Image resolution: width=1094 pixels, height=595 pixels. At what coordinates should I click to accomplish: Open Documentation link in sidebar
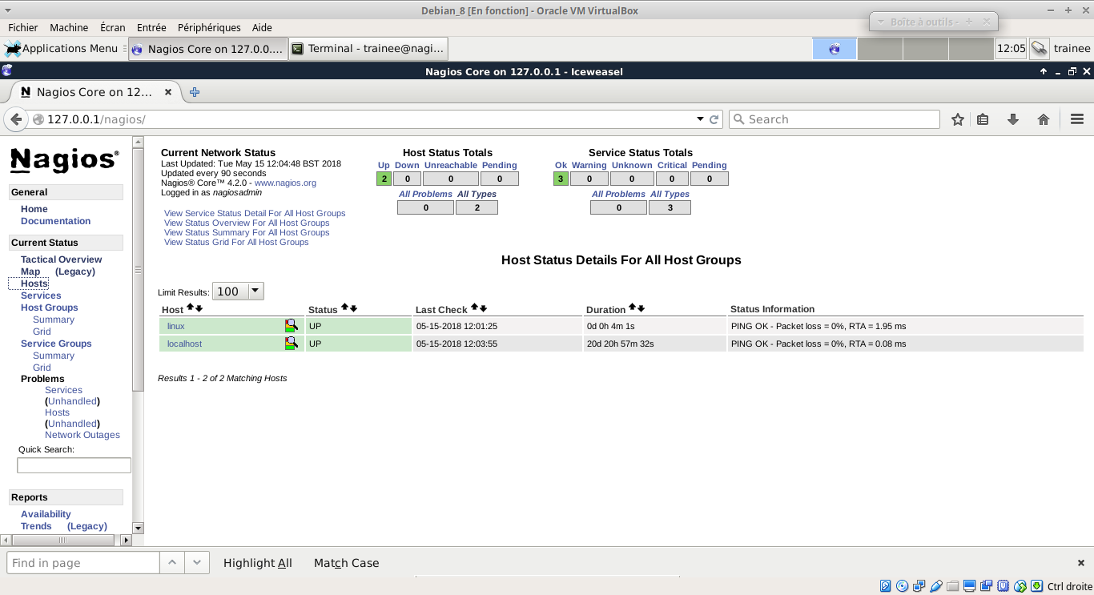coord(55,221)
